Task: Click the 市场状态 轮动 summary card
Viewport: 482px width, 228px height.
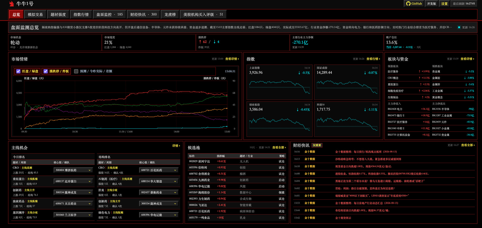Action: coord(55,42)
